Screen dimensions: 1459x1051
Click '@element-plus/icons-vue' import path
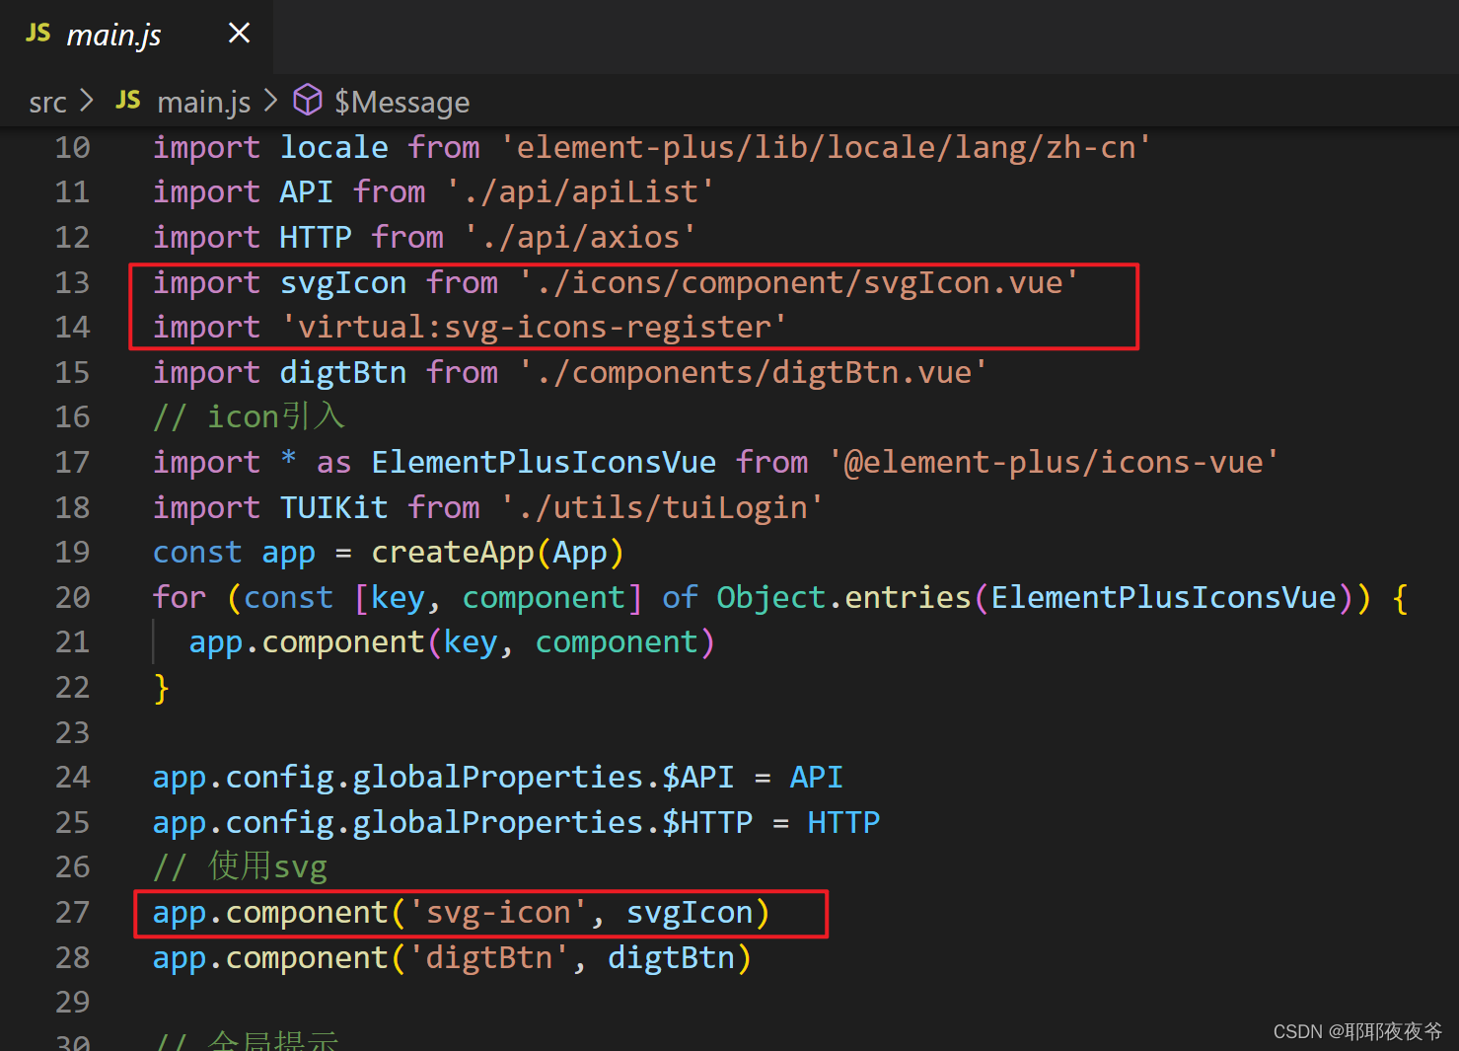coord(1054,463)
